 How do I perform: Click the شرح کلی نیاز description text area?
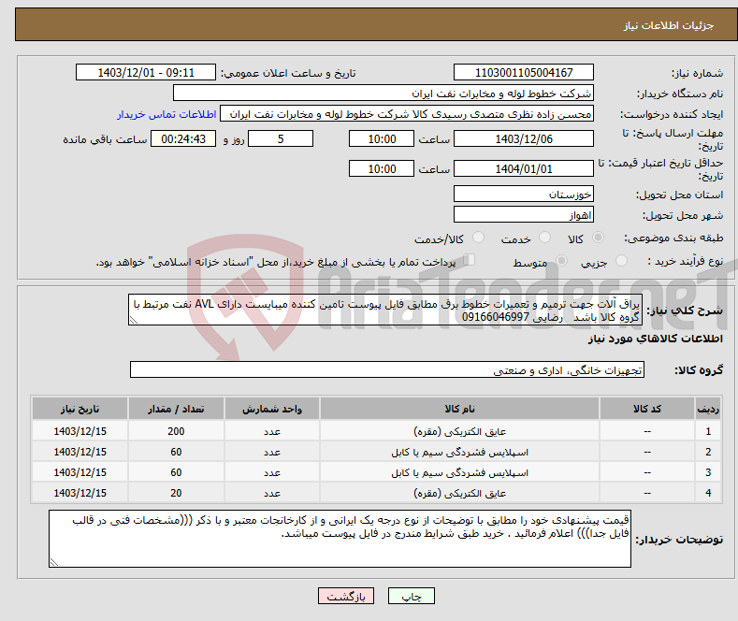(x=379, y=310)
